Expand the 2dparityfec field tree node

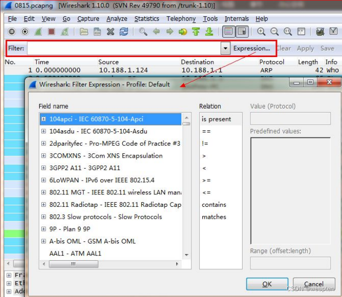tap(44, 143)
